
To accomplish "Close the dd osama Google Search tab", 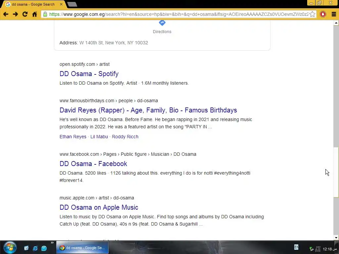I will point(61,4).
